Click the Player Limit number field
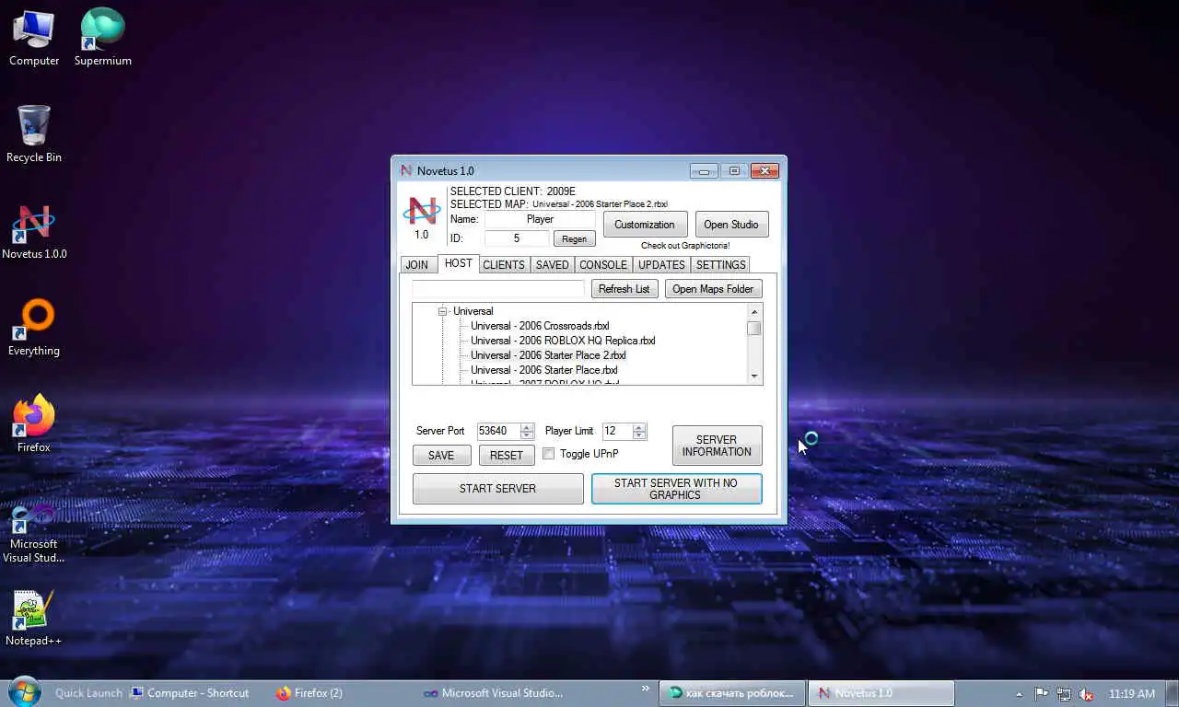This screenshot has width=1179, height=707. (x=617, y=431)
